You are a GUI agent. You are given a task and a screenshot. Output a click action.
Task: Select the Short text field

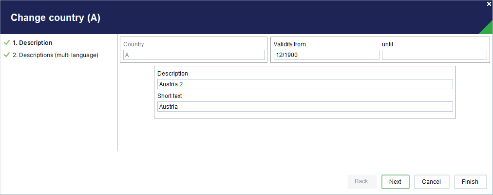[x=305, y=107]
